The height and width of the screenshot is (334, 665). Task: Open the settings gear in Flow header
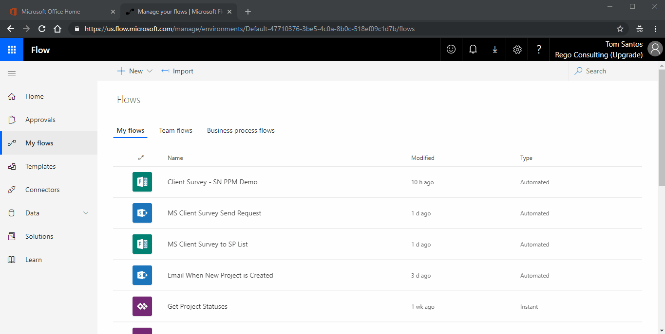517,50
